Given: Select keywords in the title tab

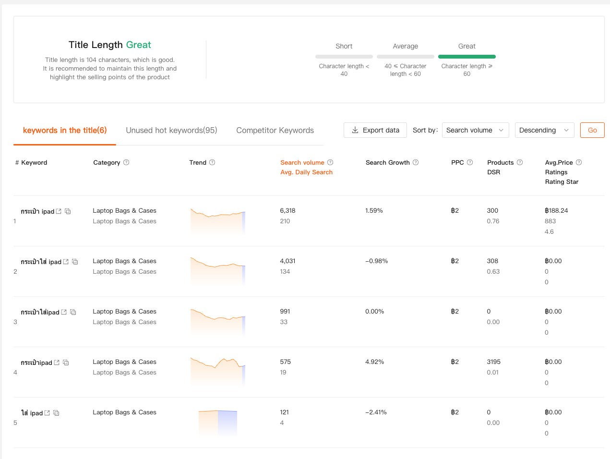Looking at the screenshot, I should [65, 130].
